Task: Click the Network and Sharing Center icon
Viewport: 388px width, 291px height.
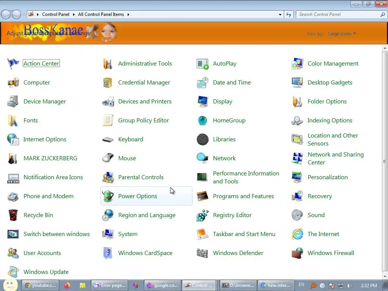Action: point(297,158)
